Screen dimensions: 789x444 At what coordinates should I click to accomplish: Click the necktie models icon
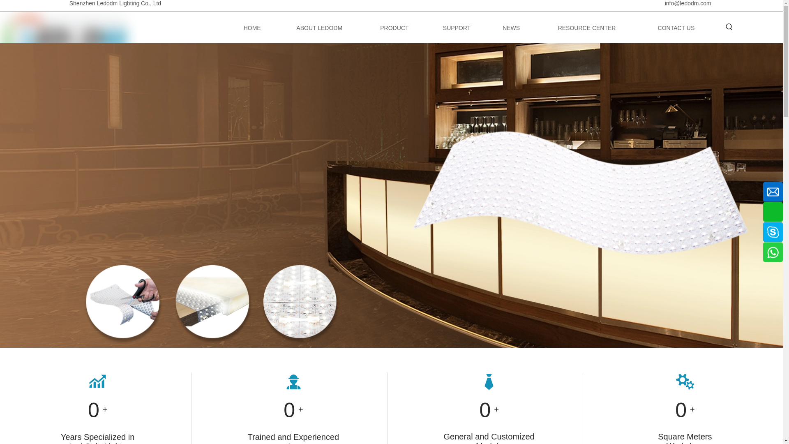coord(489,382)
